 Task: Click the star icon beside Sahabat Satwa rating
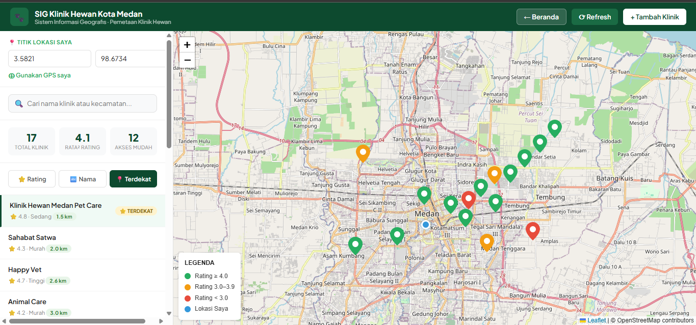[12, 249]
